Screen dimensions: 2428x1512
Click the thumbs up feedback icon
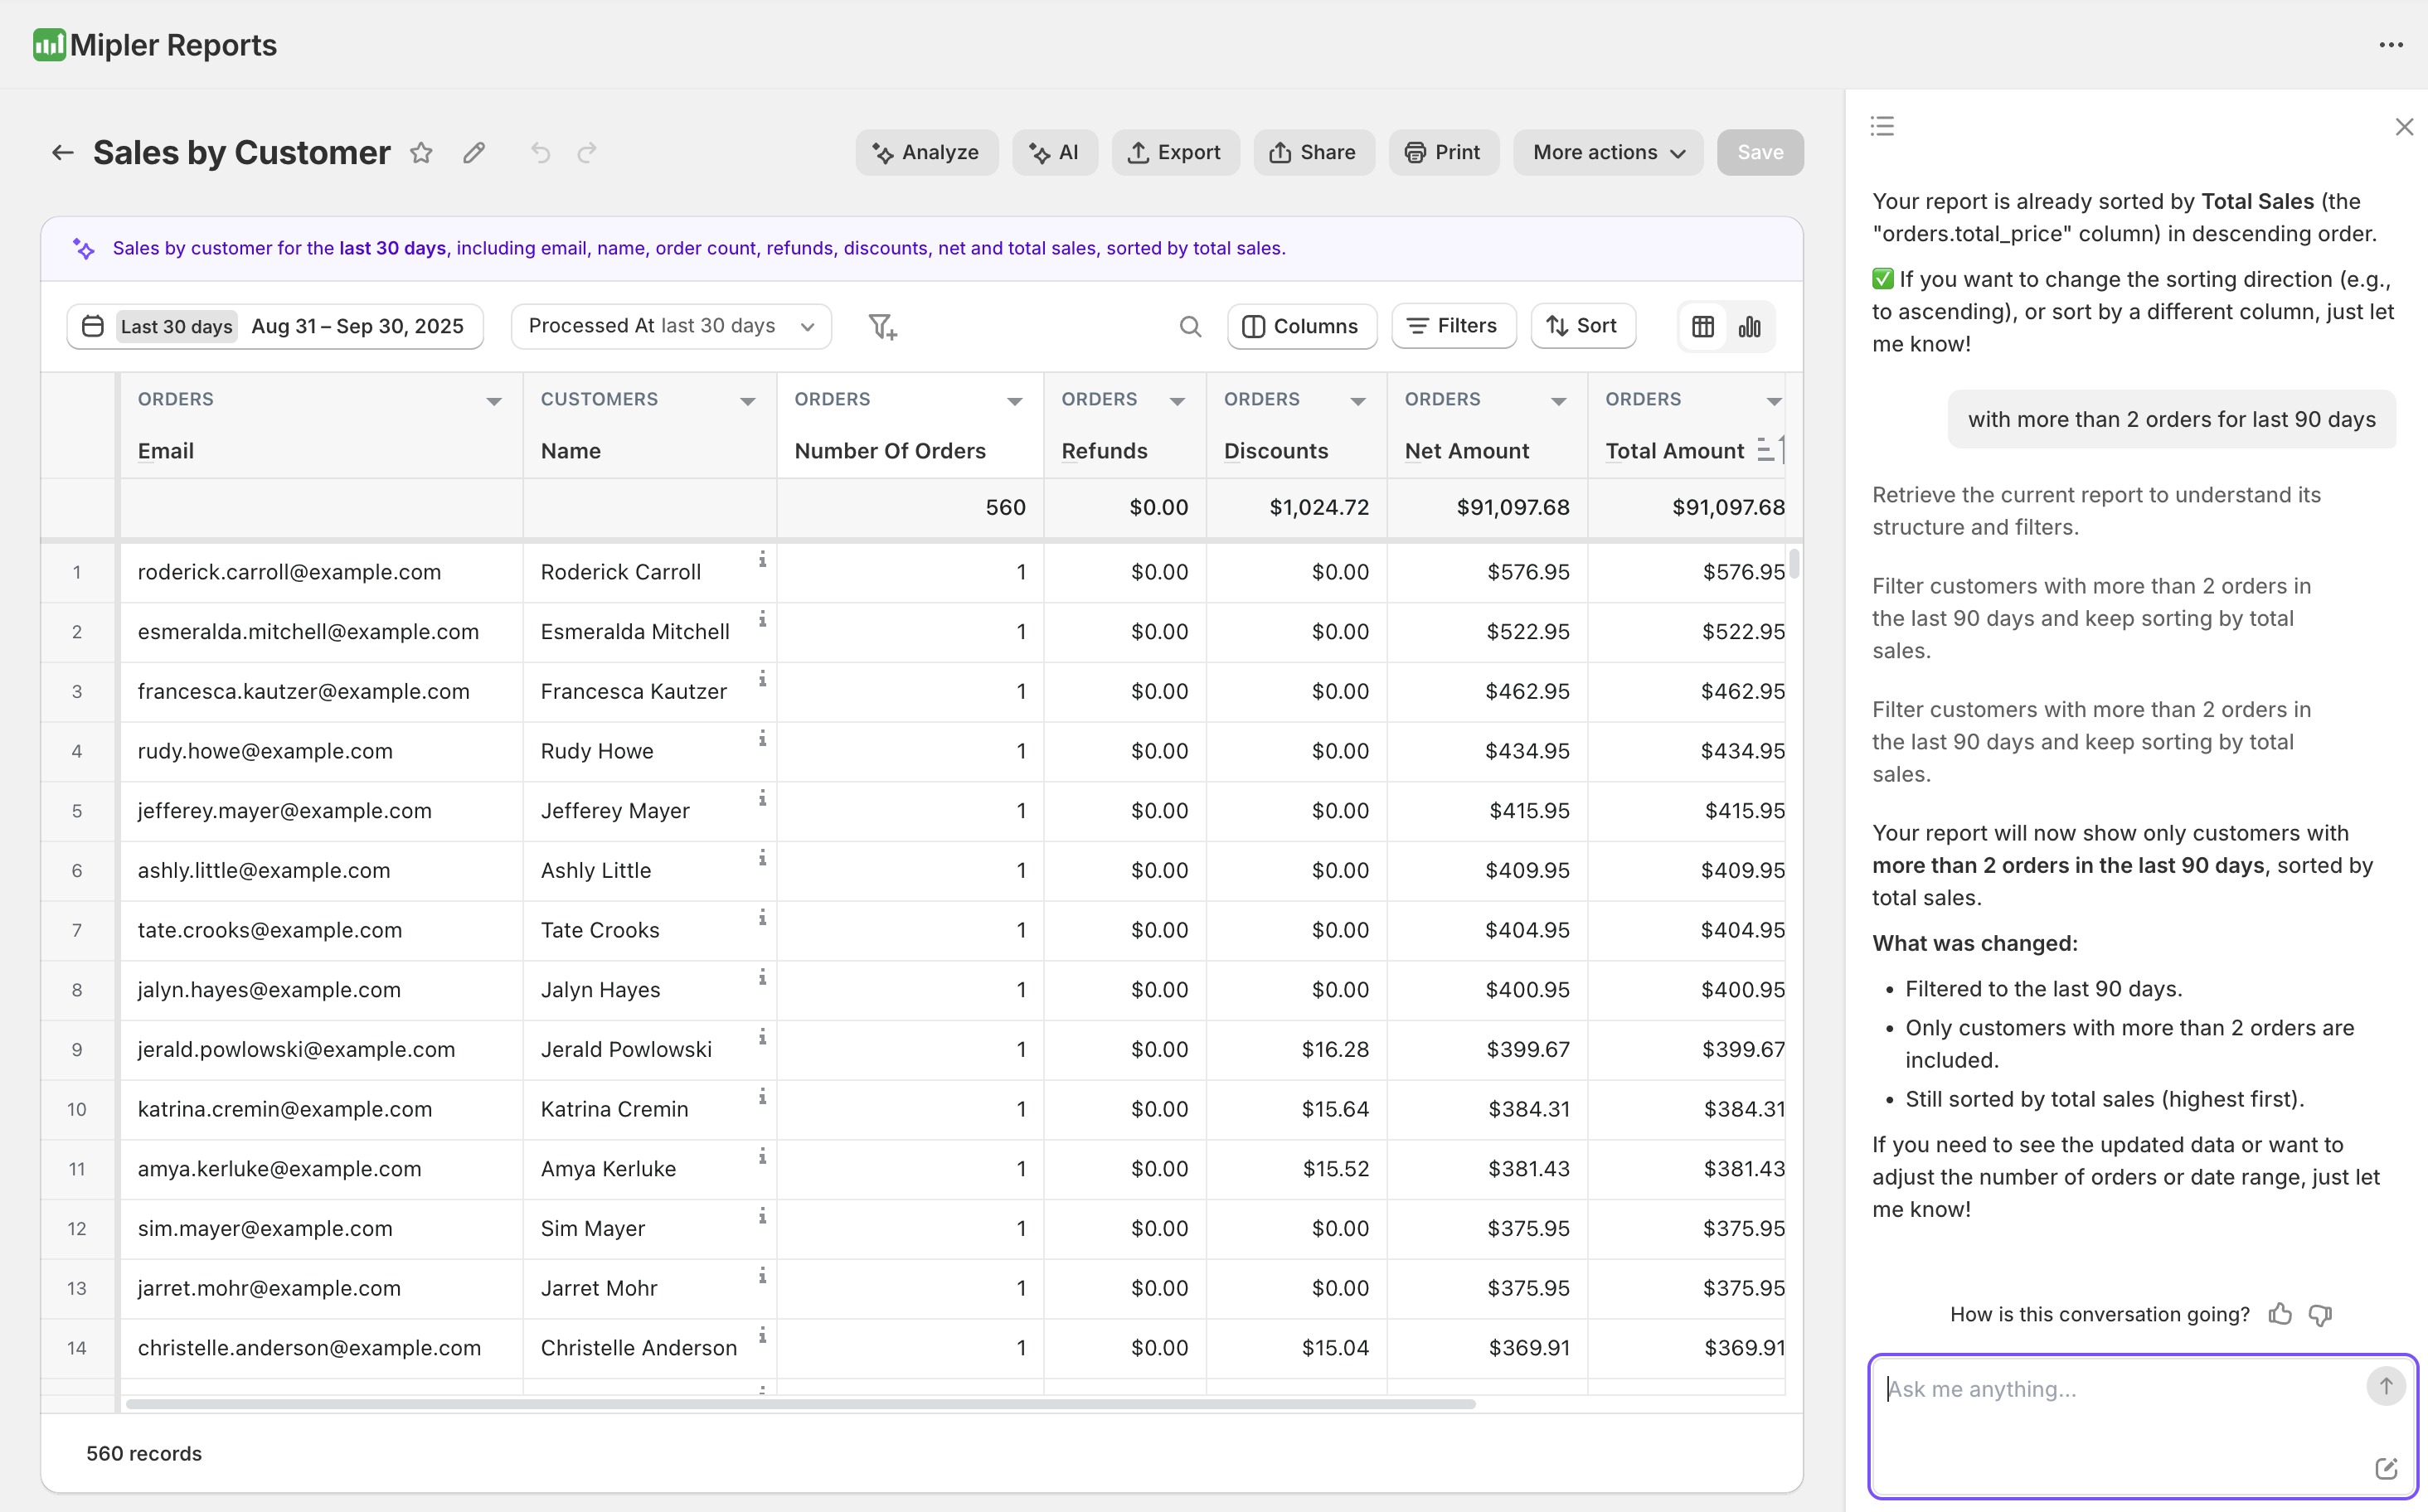coord(2280,1314)
